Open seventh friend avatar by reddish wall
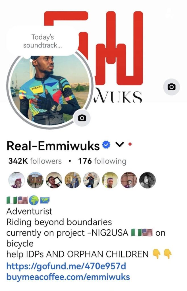 (129, 180)
